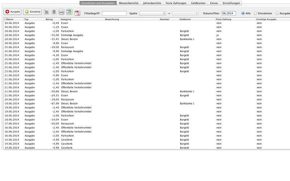Open the filter value dropdown after equals sign
The height and width of the screenshot is (181, 290).
point(185,13)
